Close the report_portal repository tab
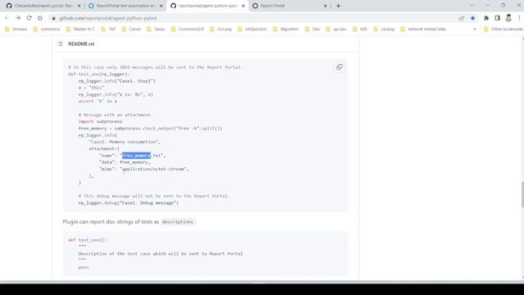Screen dimensions: 524x295 [79, 6]
